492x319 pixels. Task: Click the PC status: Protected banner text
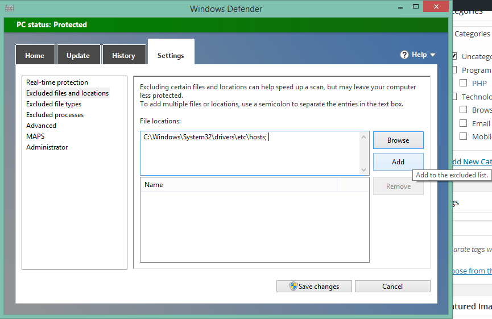tap(52, 25)
